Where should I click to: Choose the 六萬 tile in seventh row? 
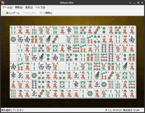pos(125,85)
